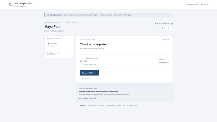Click the Maya Patel patient name heading

click(x=53, y=27)
